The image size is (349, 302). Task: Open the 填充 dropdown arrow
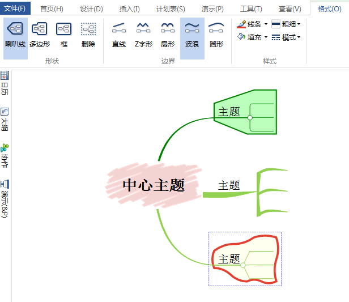266,37
